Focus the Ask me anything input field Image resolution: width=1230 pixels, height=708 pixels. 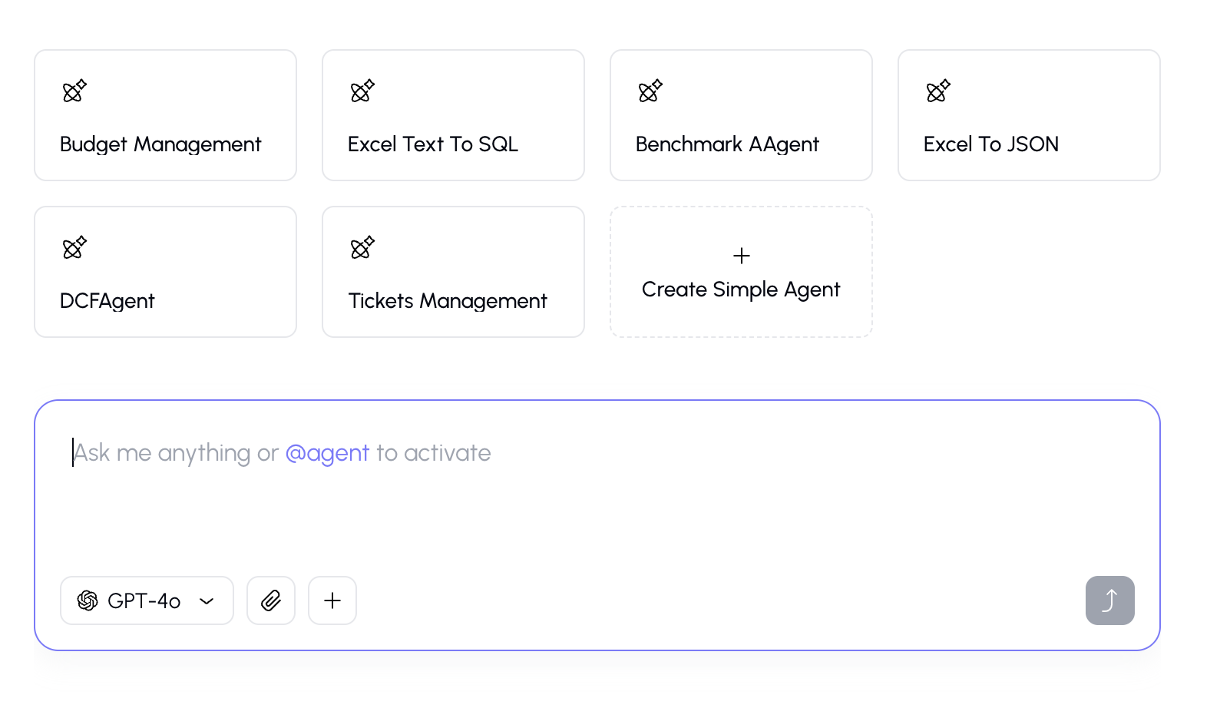(596, 491)
